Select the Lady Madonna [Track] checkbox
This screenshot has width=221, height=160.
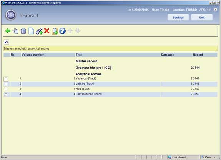coord(6,94)
